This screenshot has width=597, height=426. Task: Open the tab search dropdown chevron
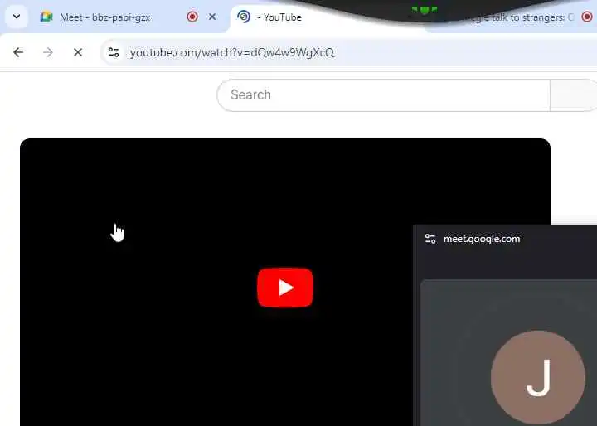pos(17,17)
